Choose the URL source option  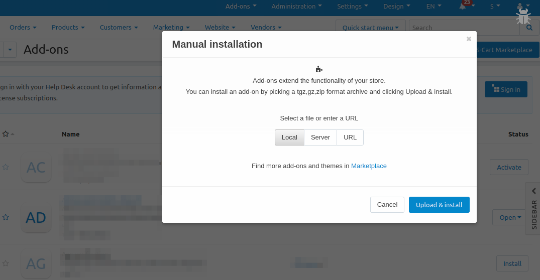[350, 137]
